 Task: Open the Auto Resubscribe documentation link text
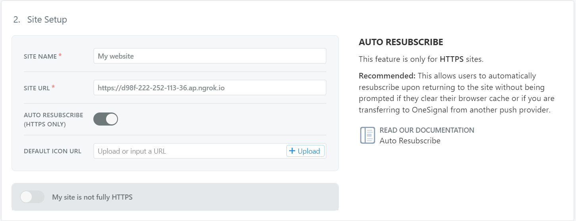410,141
